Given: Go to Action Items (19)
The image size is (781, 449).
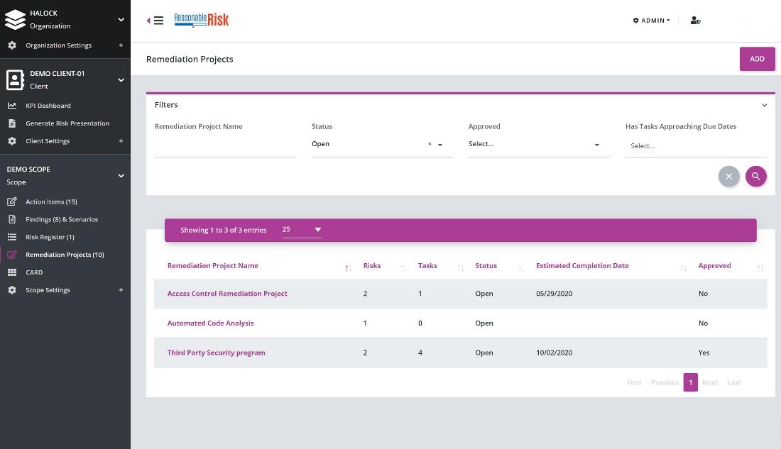Looking at the screenshot, I should point(51,201).
